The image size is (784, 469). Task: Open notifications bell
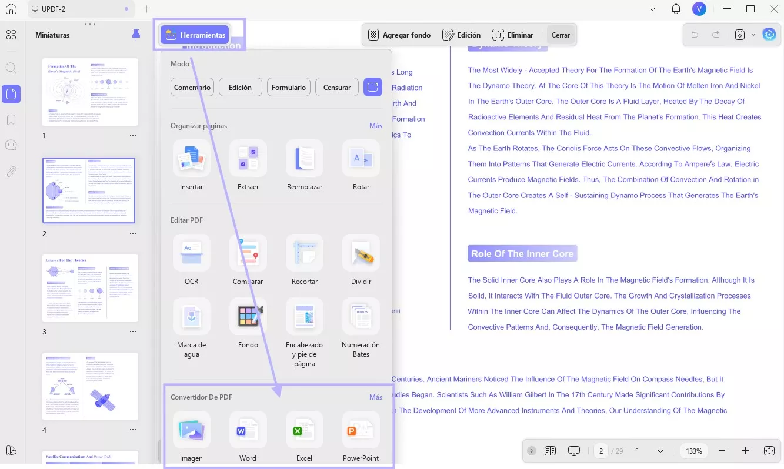(x=676, y=9)
